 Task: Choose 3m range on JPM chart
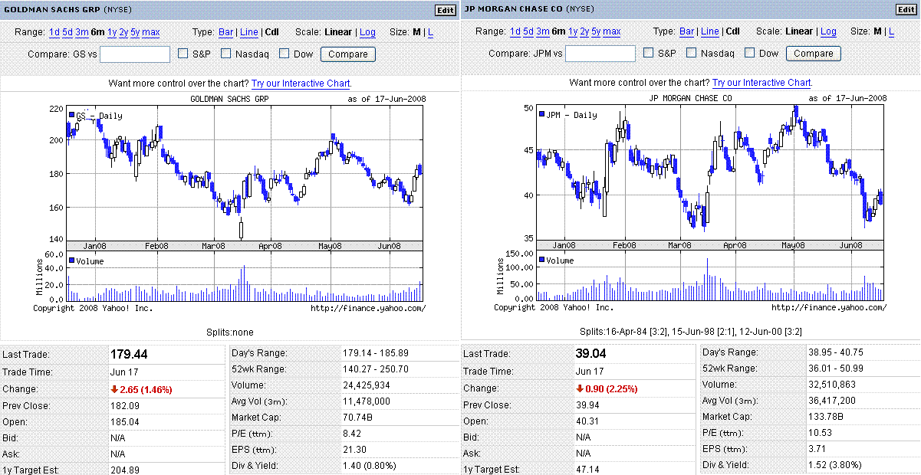542,32
